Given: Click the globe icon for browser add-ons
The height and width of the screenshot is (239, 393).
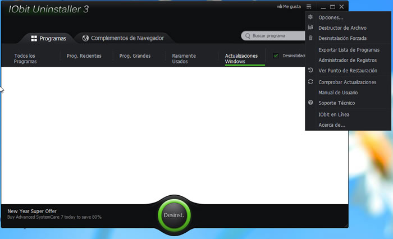Looking at the screenshot, I should click(x=85, y=38).
